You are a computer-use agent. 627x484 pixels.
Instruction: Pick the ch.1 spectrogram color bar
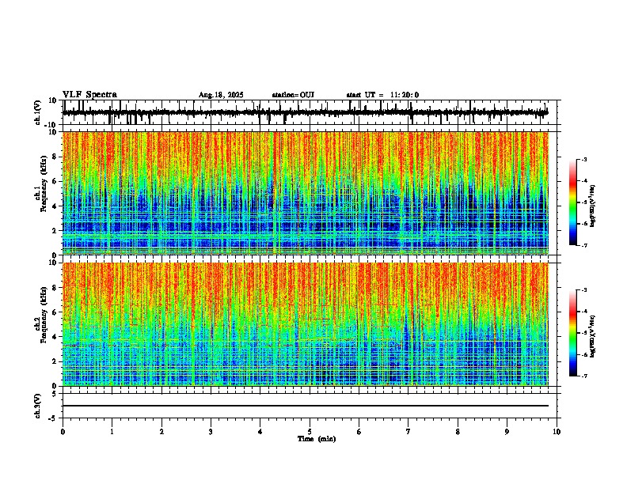[x=573, y=202]
